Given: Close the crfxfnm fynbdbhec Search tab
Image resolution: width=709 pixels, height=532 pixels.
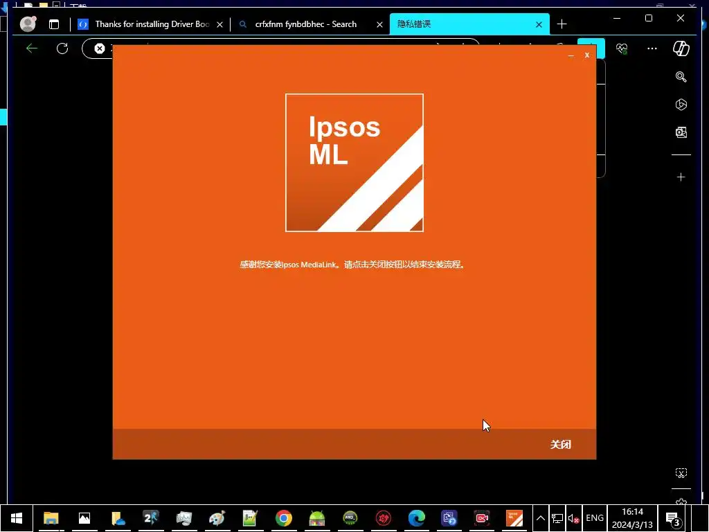Looking at the screenshot, I should (380, 25).
